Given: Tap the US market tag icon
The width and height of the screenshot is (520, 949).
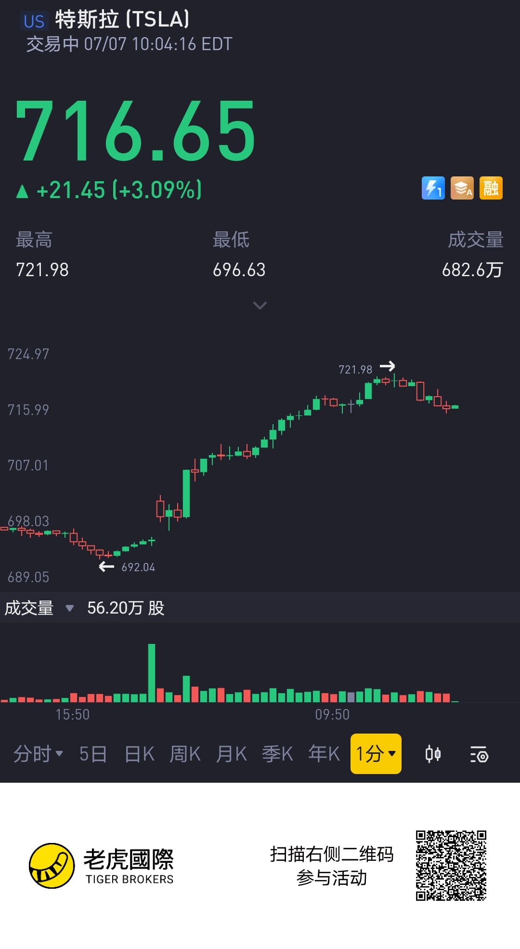Looking at the screenshot, I should tap(34, 21).
